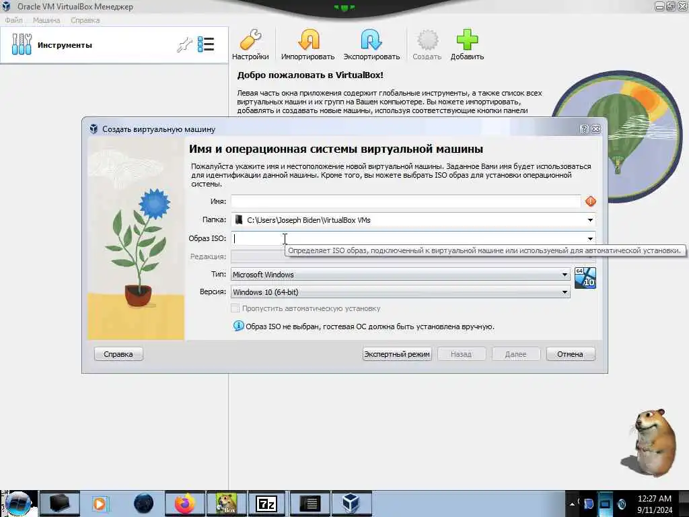Open Firefox from the taskbar

184,504
